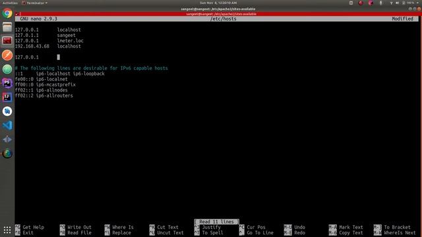Click the 'Copy Text' shortcut label
This screenshot has height=237, width=422.
(x=351, y=232)
